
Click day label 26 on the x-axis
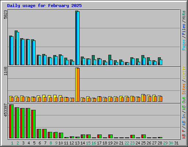pyautogui.click(x=149, y=143)
